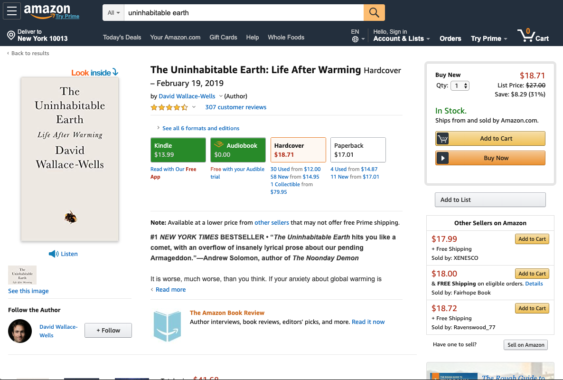
Task: Click the globe language icon
Action: (355, 39)
